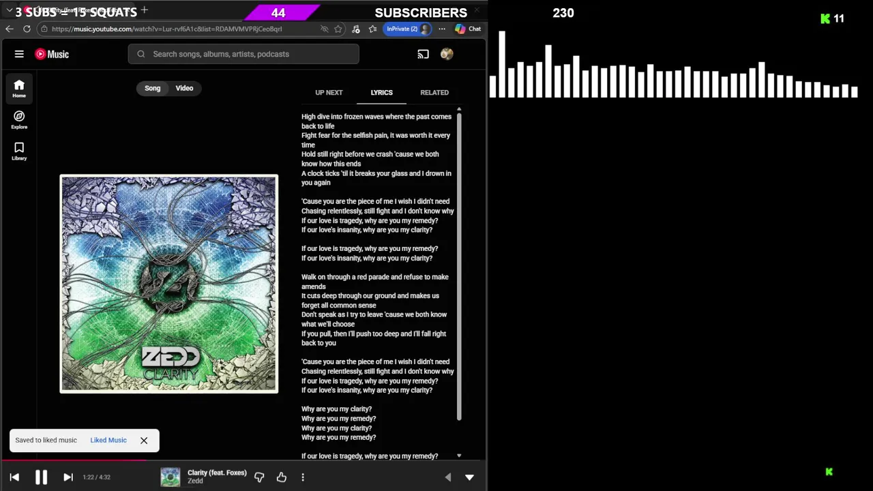Select the LYRICS tab
The height and width of the screenshot is (491, 873).
tap(381, 93)
